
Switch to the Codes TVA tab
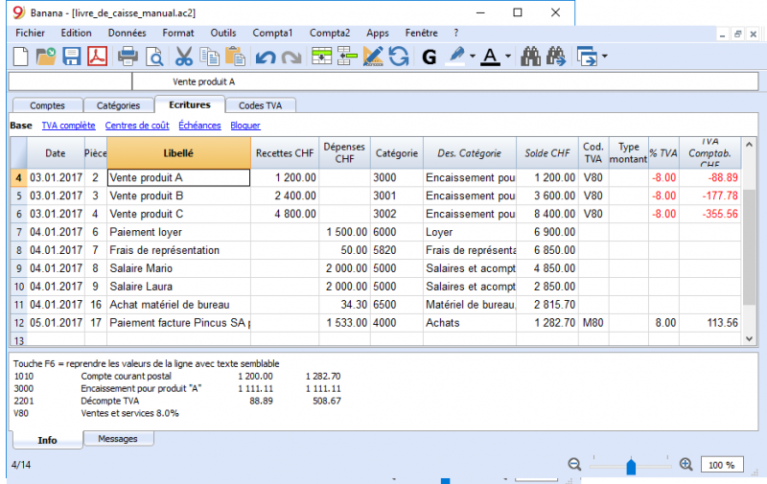pos(260,105)
